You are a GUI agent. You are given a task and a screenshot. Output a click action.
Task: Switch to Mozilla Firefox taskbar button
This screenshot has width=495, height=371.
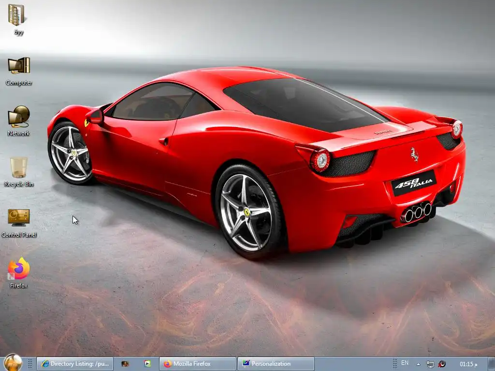198,364
